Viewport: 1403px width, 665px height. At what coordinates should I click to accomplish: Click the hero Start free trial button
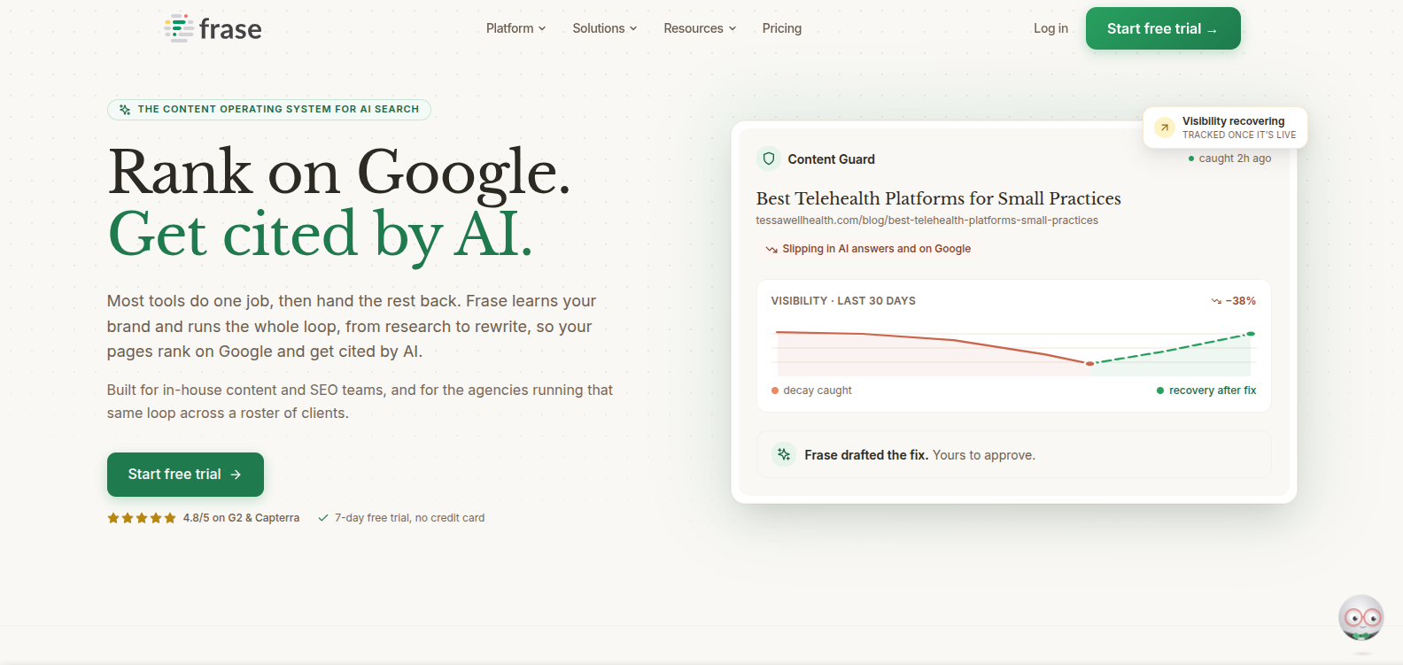(x=185, y=475)
